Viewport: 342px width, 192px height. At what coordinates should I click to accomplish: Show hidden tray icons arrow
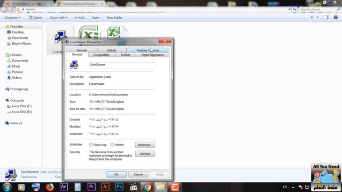(x=293, y=187)
